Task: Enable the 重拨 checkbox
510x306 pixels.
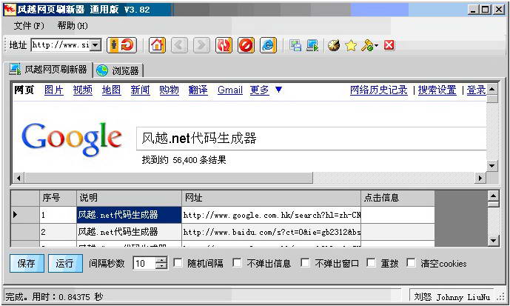Action: pyautogui.click(x=371, y=263)
